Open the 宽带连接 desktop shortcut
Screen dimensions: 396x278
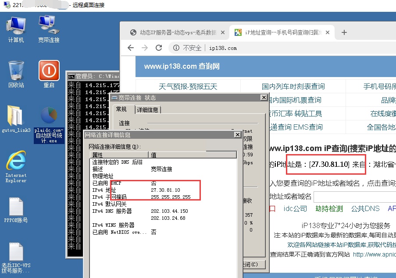(49, 29)
